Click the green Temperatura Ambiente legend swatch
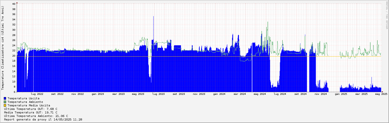 5,102
